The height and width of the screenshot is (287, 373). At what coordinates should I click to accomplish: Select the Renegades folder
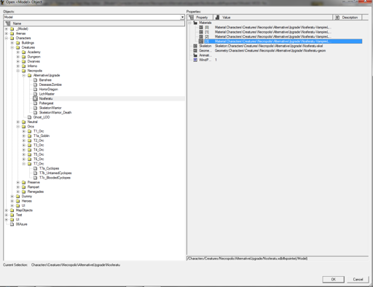pos(36,192)
